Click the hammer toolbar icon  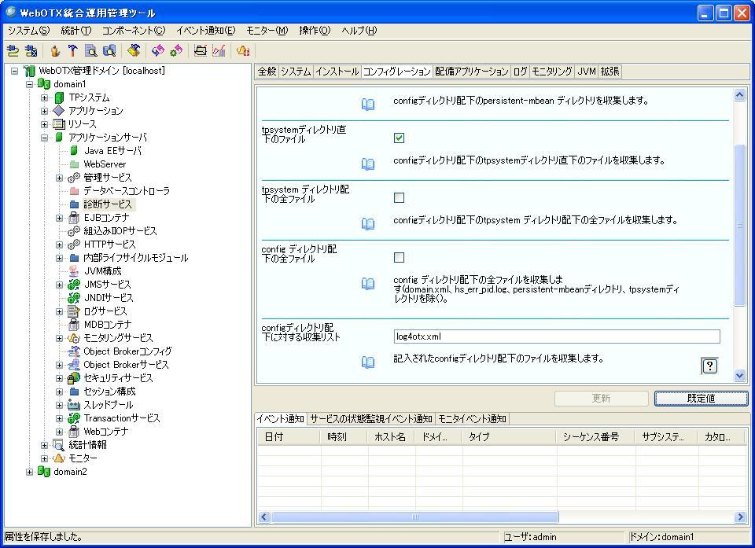pos(72,51)
